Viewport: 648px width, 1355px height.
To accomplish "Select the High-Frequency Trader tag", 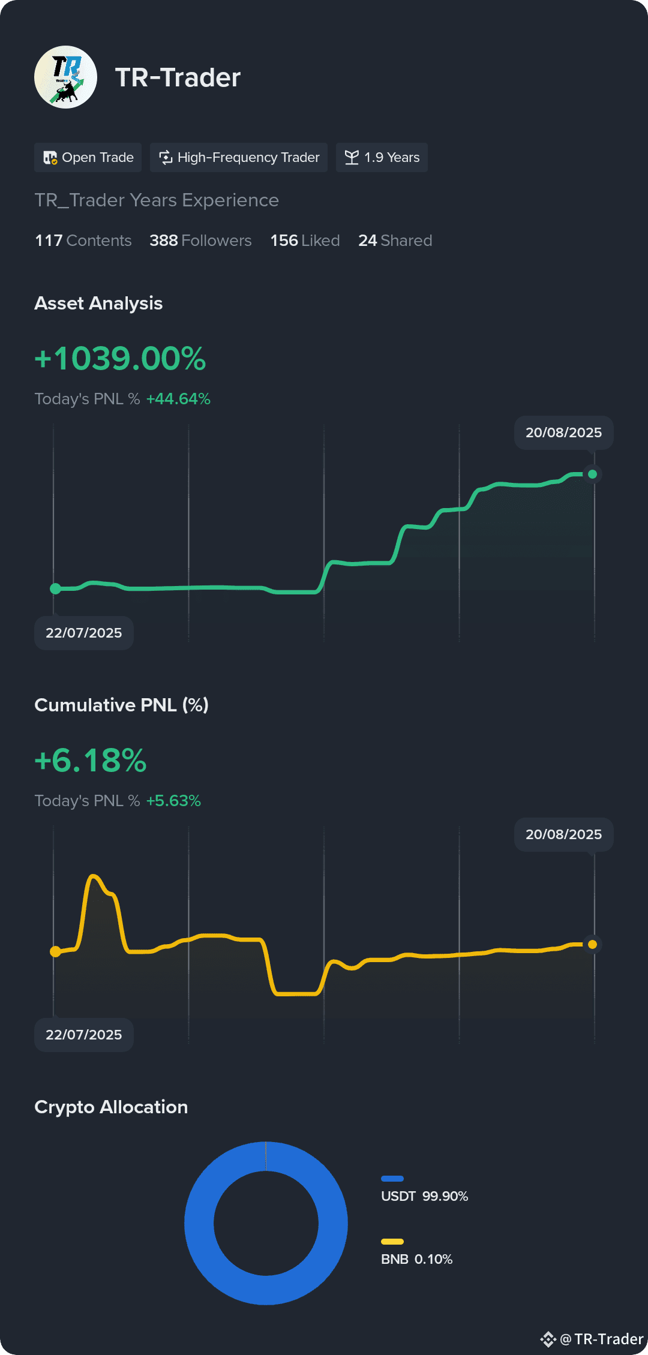I will (x=239, y=157).
